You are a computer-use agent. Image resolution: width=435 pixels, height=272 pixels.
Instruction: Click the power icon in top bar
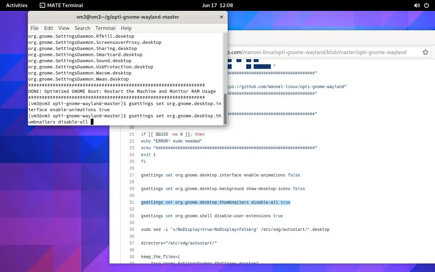[x=427, y=5]
